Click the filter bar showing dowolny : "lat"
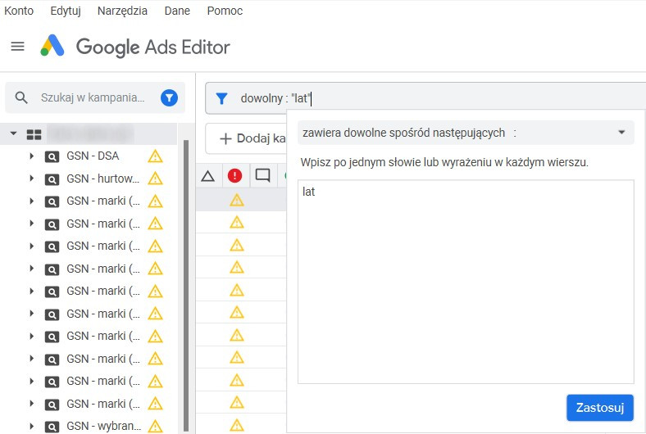 425,98
